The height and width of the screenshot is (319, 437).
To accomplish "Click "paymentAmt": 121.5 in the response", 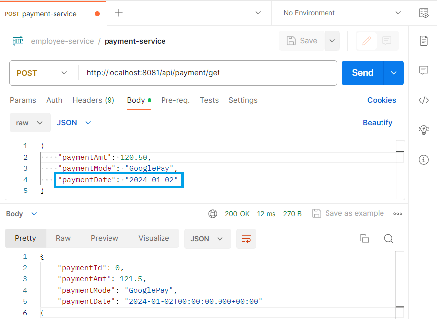I will (102, 279).
